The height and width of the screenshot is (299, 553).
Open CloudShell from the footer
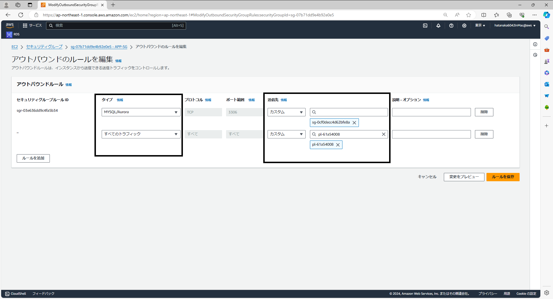click(16, 294)
